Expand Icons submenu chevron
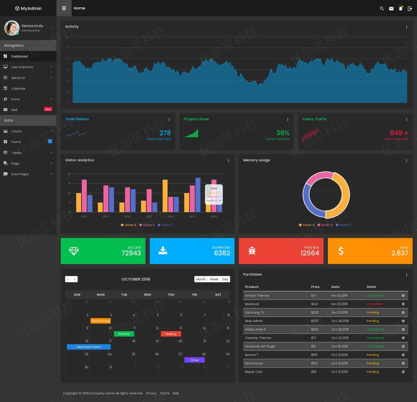 click(x=51, y=99)
